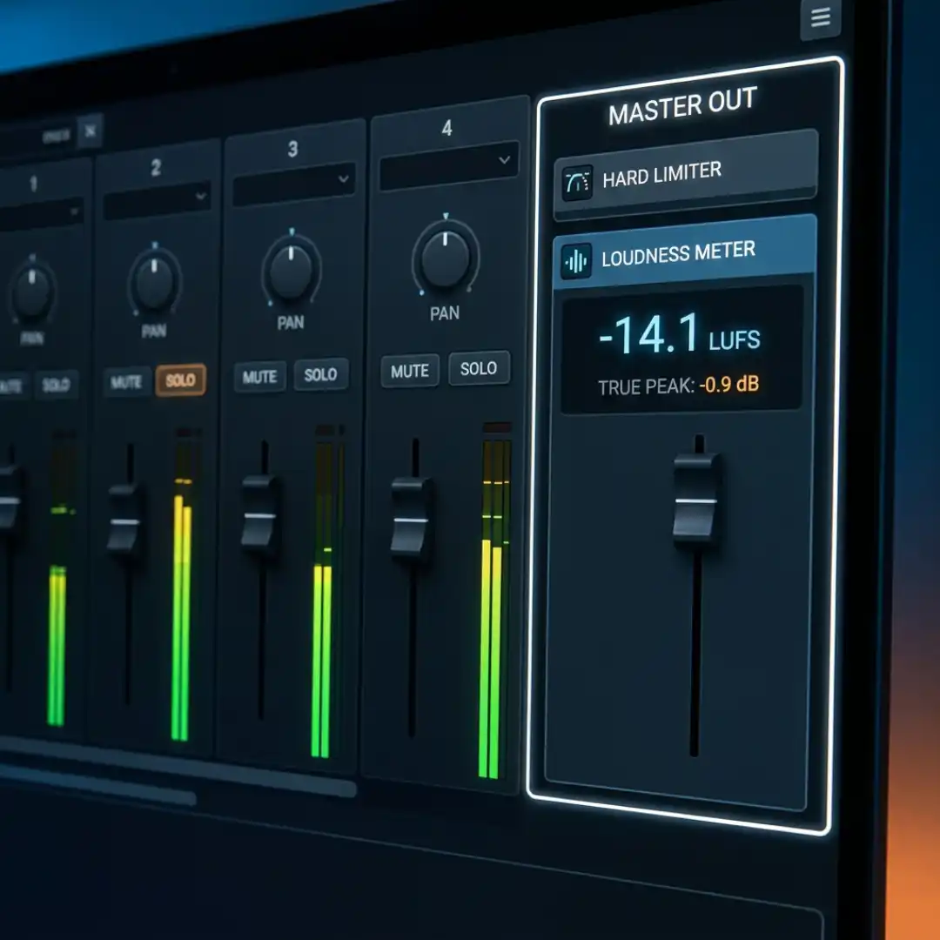Viewport: 940px width, 940px height.
Task: Open the channel 3 dropdown
Action: pos(293,184)
